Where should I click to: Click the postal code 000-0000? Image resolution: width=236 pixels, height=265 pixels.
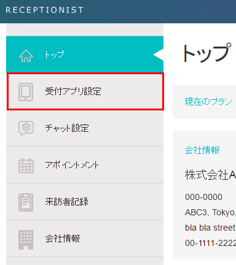203,197
